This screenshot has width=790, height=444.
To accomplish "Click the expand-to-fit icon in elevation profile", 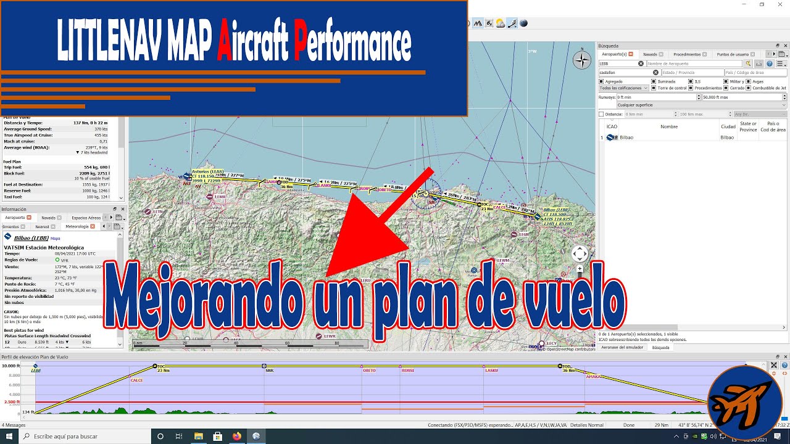I will pyautogui.click(x=774, y=365).
